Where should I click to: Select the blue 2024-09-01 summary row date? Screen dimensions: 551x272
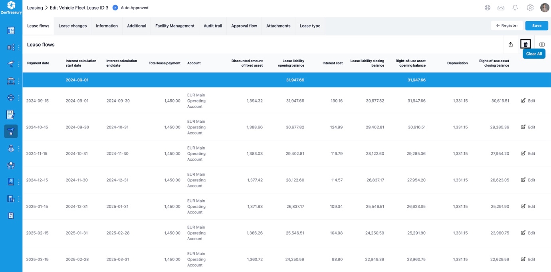(x=77, y=80)
